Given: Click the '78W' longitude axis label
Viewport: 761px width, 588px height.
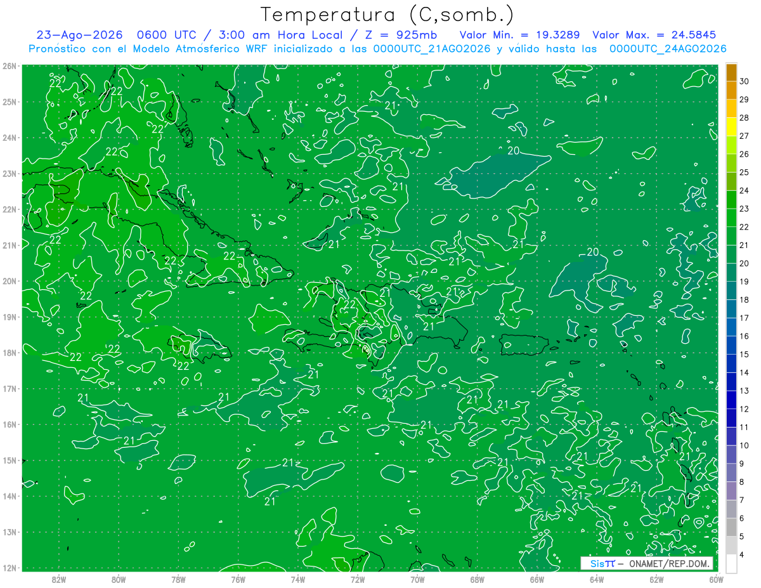Looking at the screenshot, I should point(178,579).
